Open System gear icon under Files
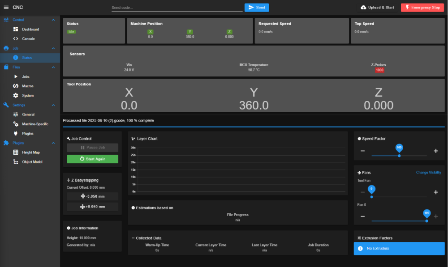 (x=16, y=96)
